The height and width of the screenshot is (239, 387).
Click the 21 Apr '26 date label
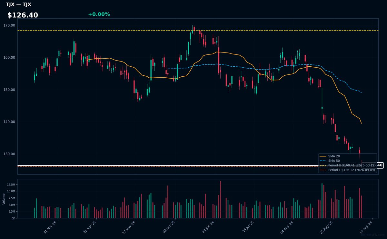pyautogui.click(x=90, y=227)
